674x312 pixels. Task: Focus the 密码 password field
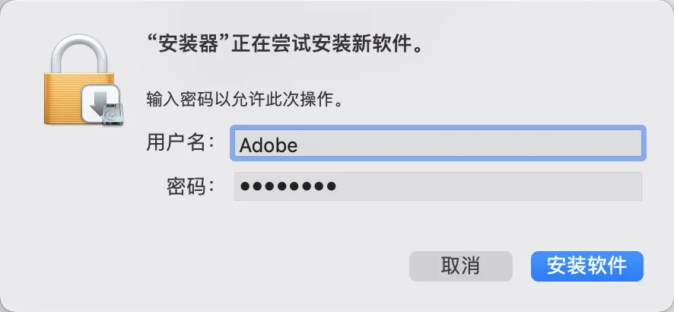(x=437, y=186)
